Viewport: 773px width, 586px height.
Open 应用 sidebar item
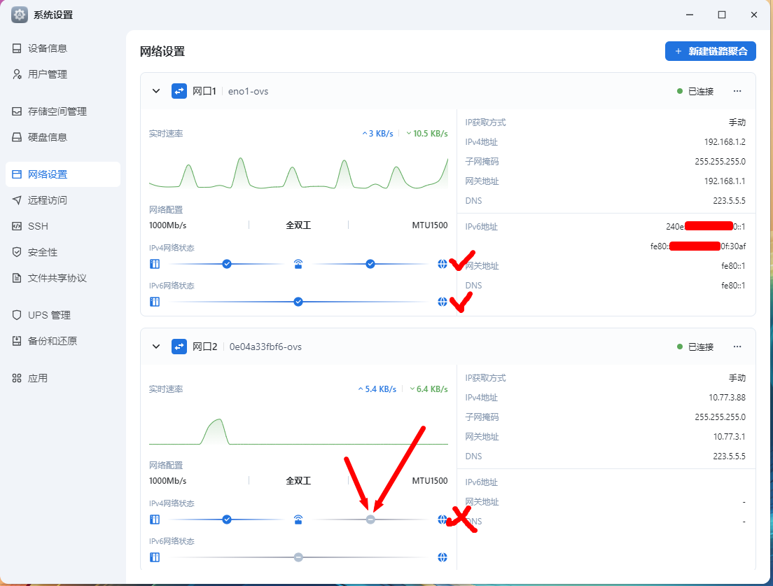62,378
